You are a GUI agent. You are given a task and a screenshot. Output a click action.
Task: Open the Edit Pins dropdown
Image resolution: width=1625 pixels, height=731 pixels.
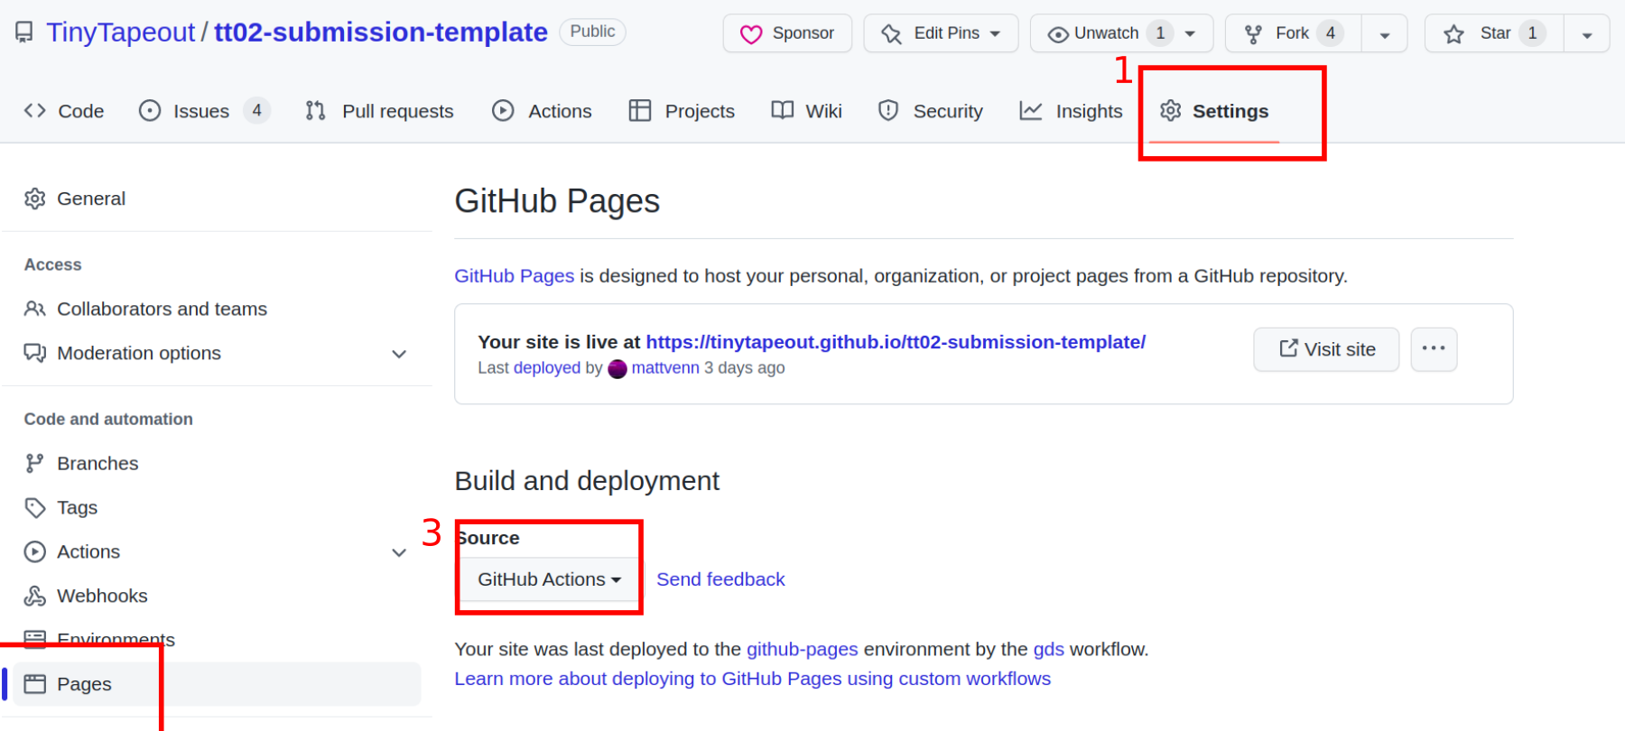coord(941,33)
